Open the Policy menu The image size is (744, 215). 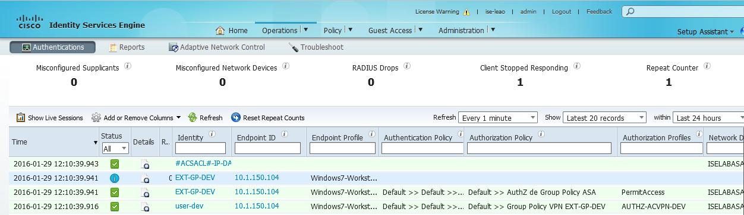333,30
